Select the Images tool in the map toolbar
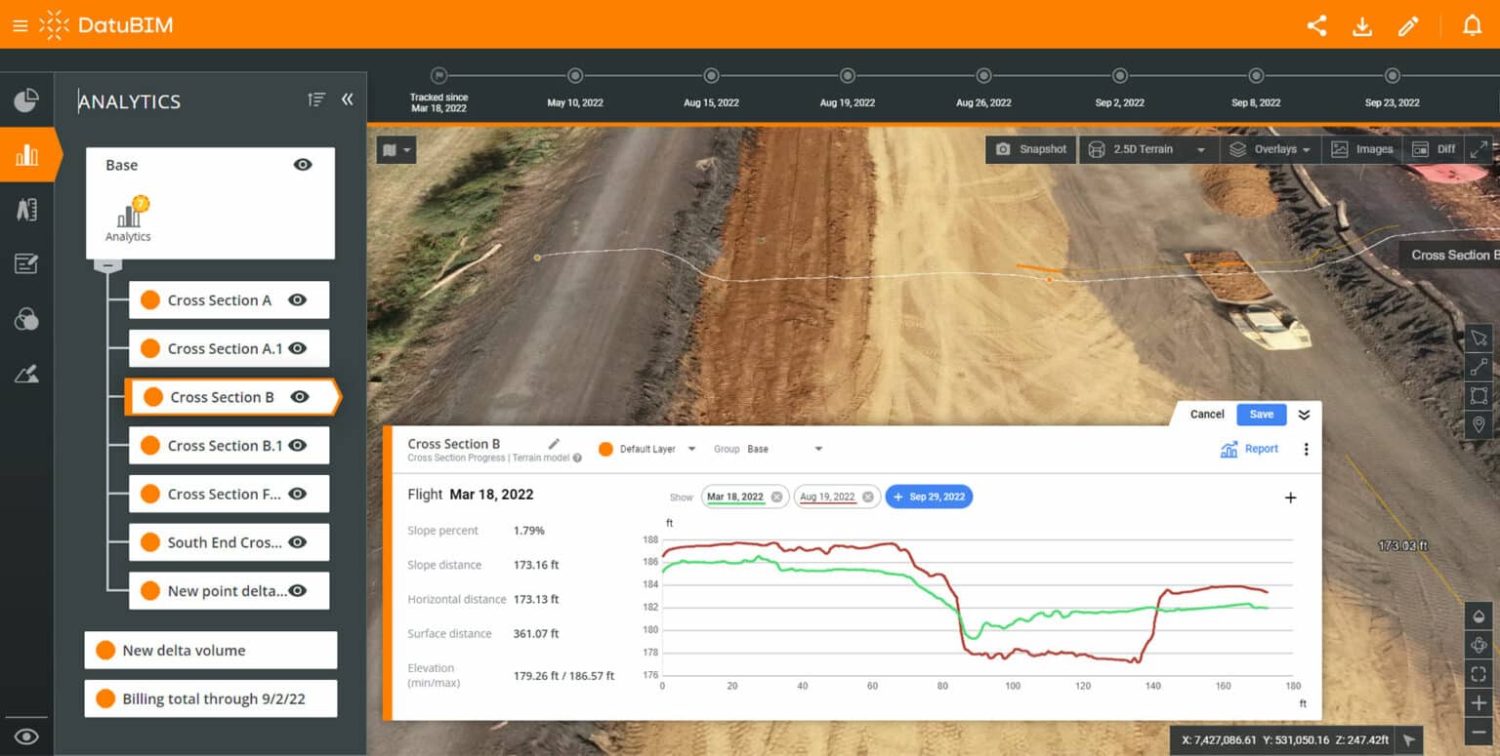This screenshot has width=1500, height=756. pos(1362,148)
